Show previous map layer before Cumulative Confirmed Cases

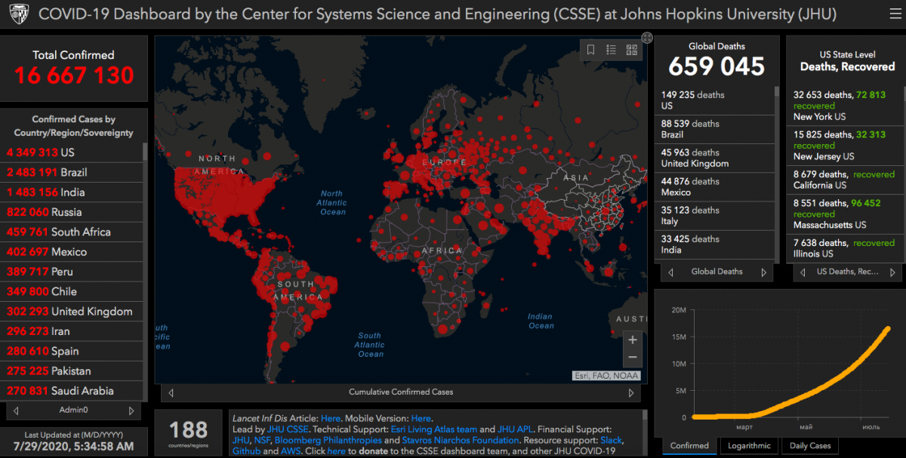tap(171, 392)
